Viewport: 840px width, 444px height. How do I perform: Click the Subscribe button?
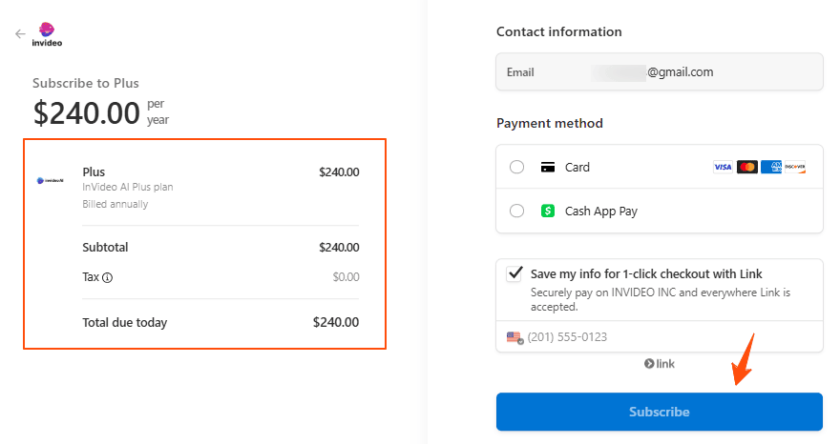tap(660, 412)
